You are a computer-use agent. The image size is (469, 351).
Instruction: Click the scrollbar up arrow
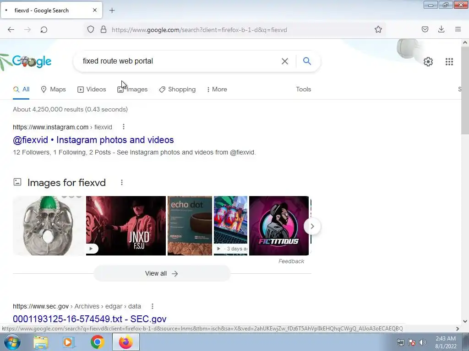click(x=465, y=43)
